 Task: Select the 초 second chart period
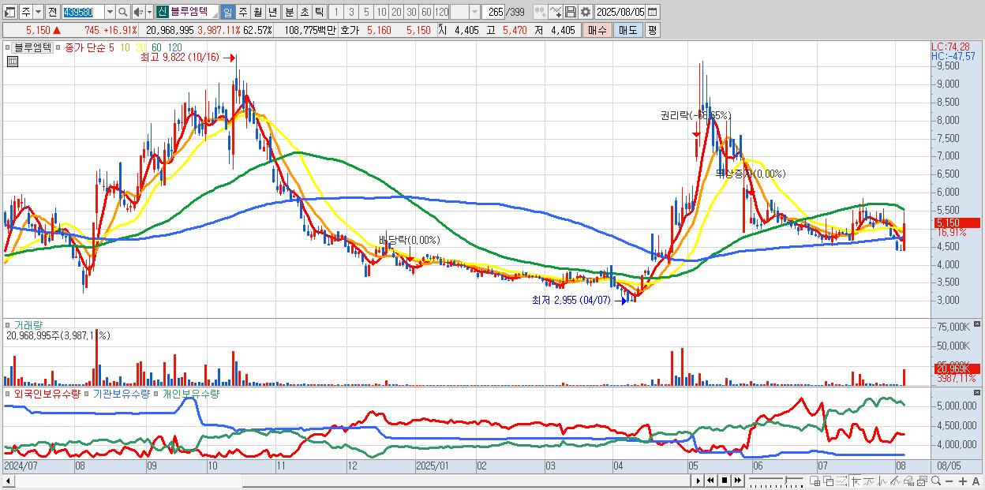click(x=304, y=12)
